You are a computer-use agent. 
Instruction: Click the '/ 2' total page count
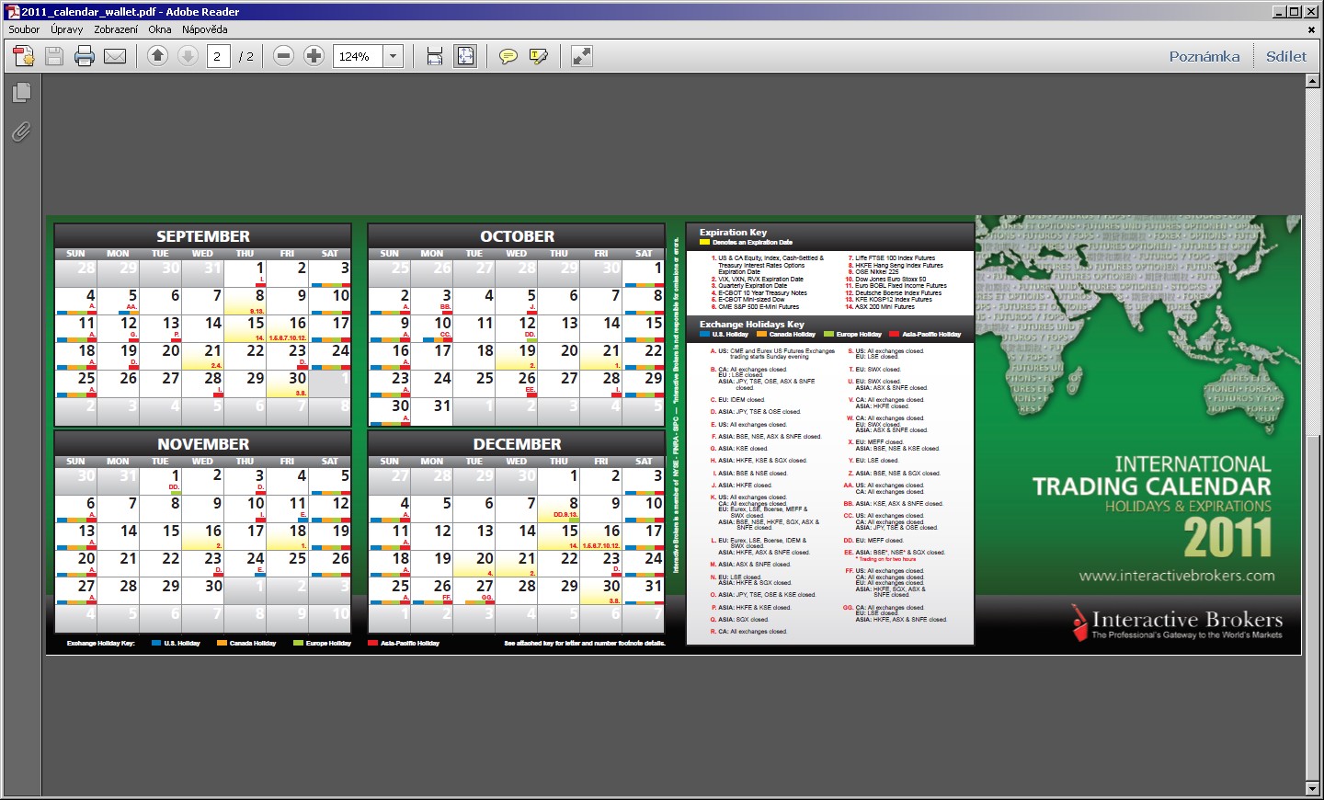pos(246,56)
